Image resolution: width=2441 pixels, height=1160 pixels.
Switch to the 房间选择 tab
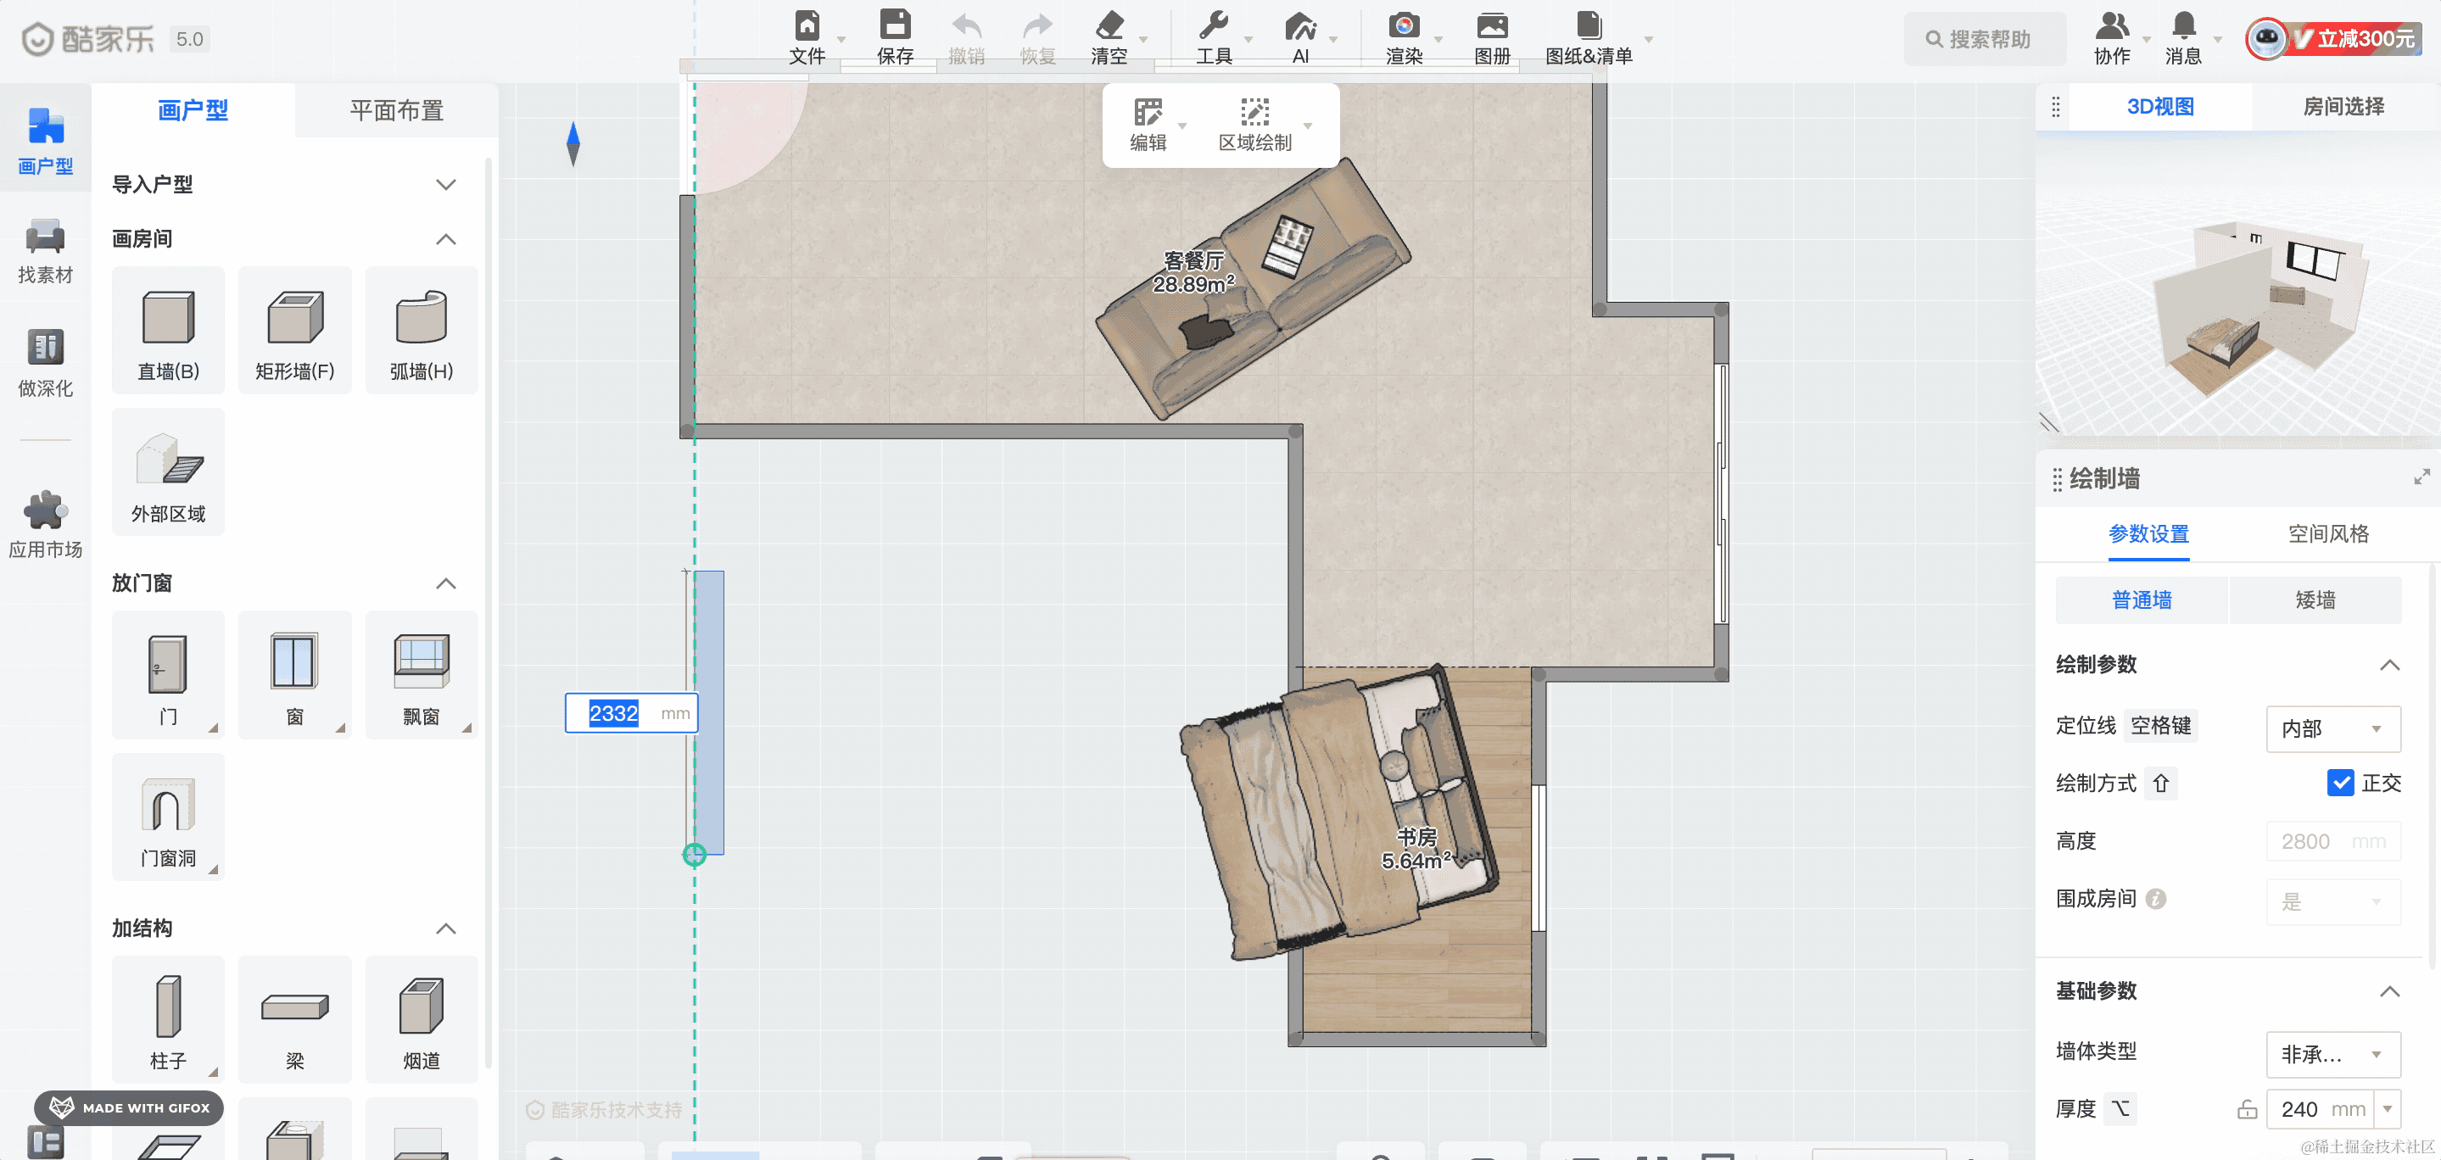click(2343, 106)
